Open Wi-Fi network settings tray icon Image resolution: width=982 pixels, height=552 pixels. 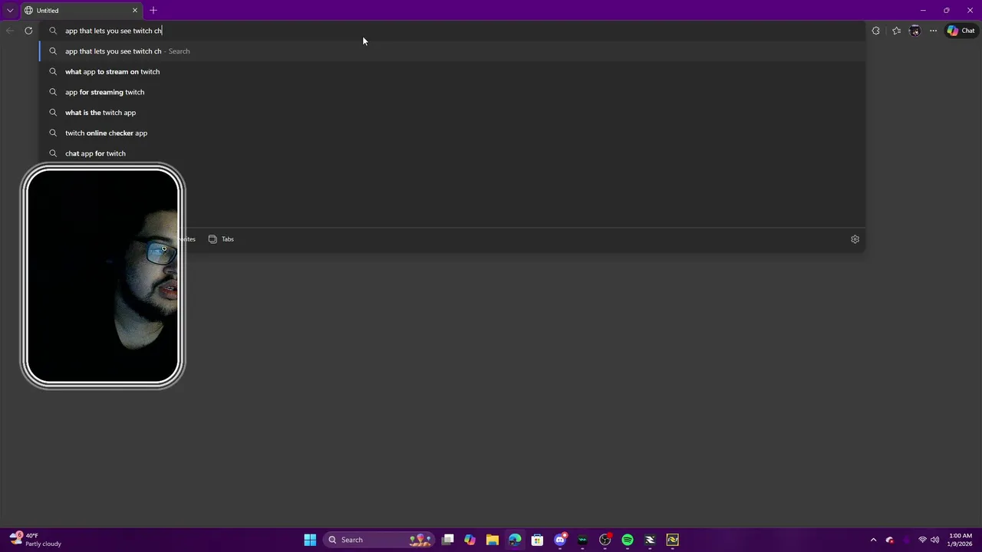tap(922, 540)
